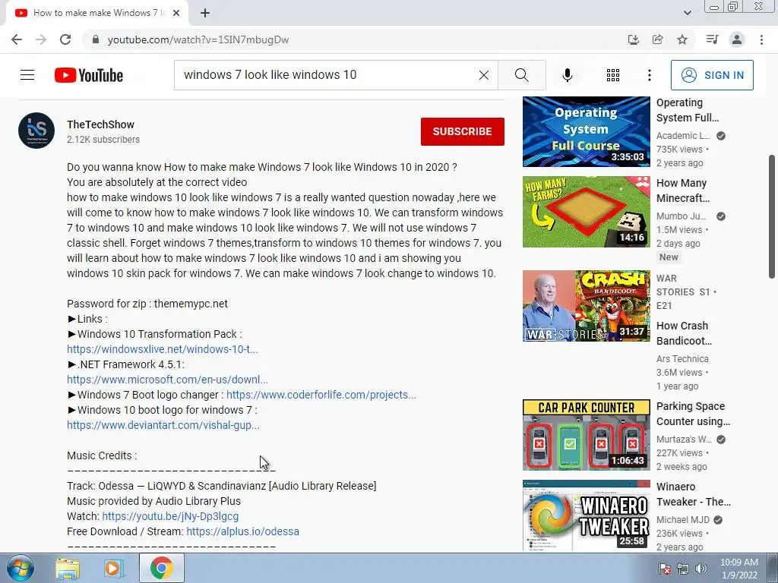Screen dimensions: 778x583
Task: Close the YouTube tab
Action: click(x=176, y=13)
